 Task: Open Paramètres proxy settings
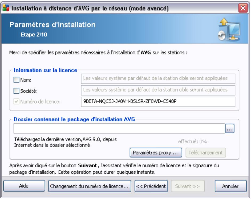point(156,153)
